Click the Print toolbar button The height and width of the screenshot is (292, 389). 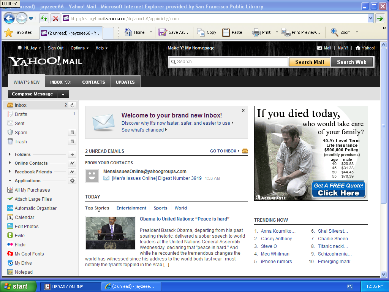click(261, 33)
